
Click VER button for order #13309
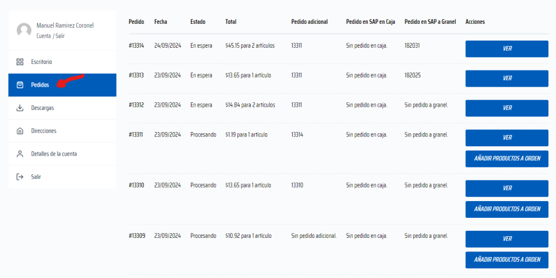click(507, 238)
